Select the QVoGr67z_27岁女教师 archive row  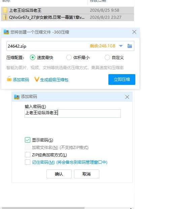coord(67,17)
